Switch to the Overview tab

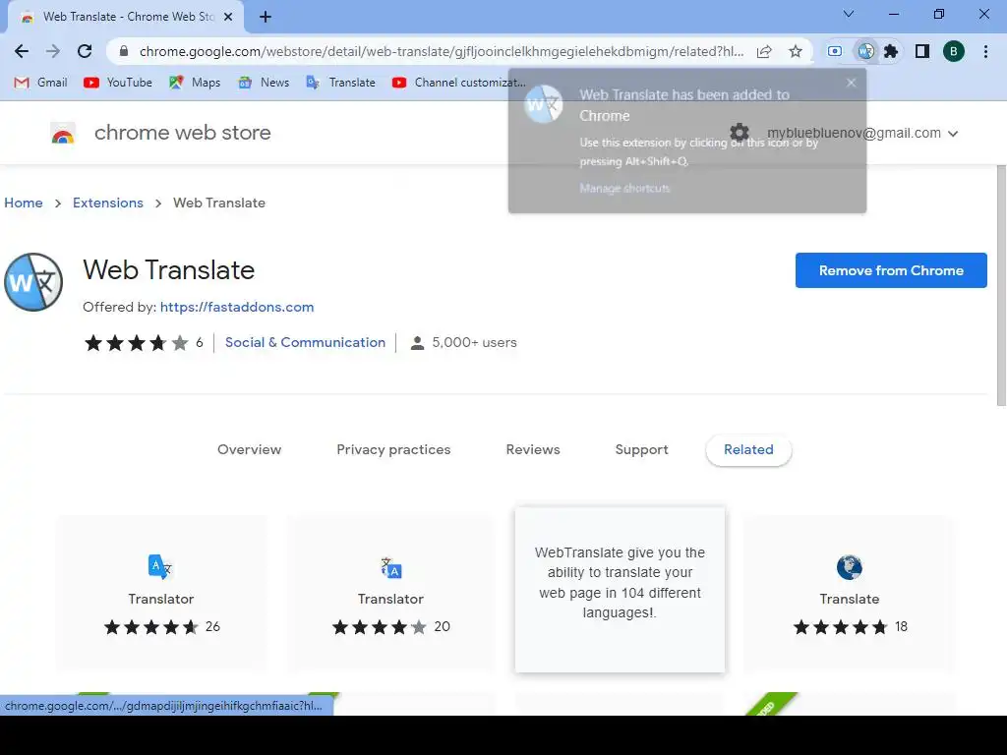click(x=249, y=449)
